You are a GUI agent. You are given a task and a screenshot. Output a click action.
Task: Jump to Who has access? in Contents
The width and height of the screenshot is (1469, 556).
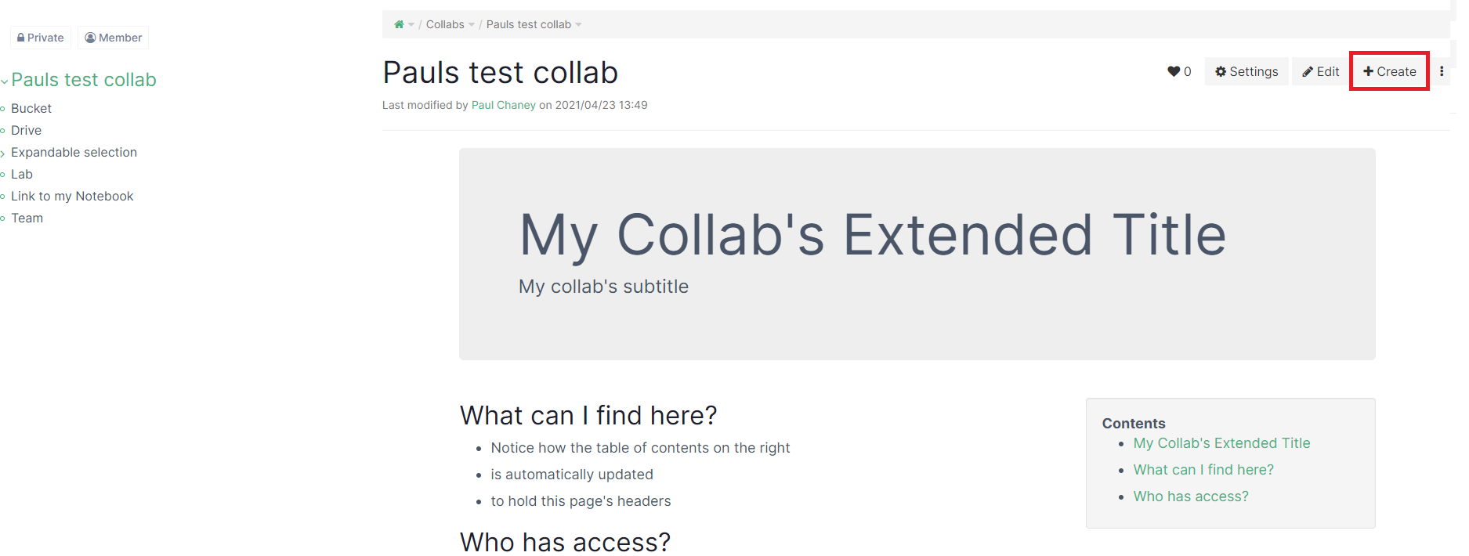[x=1191, y=496]
